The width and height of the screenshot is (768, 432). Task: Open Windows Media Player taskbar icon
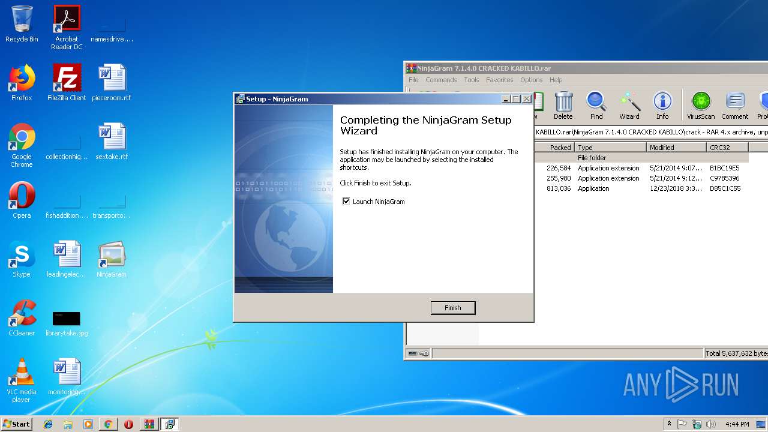coord(88,424)
